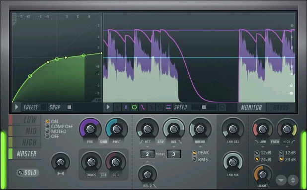The width and height of the screenshot is (307, 190).
Task: Click the SPEED slider handle
Action: 204,107
